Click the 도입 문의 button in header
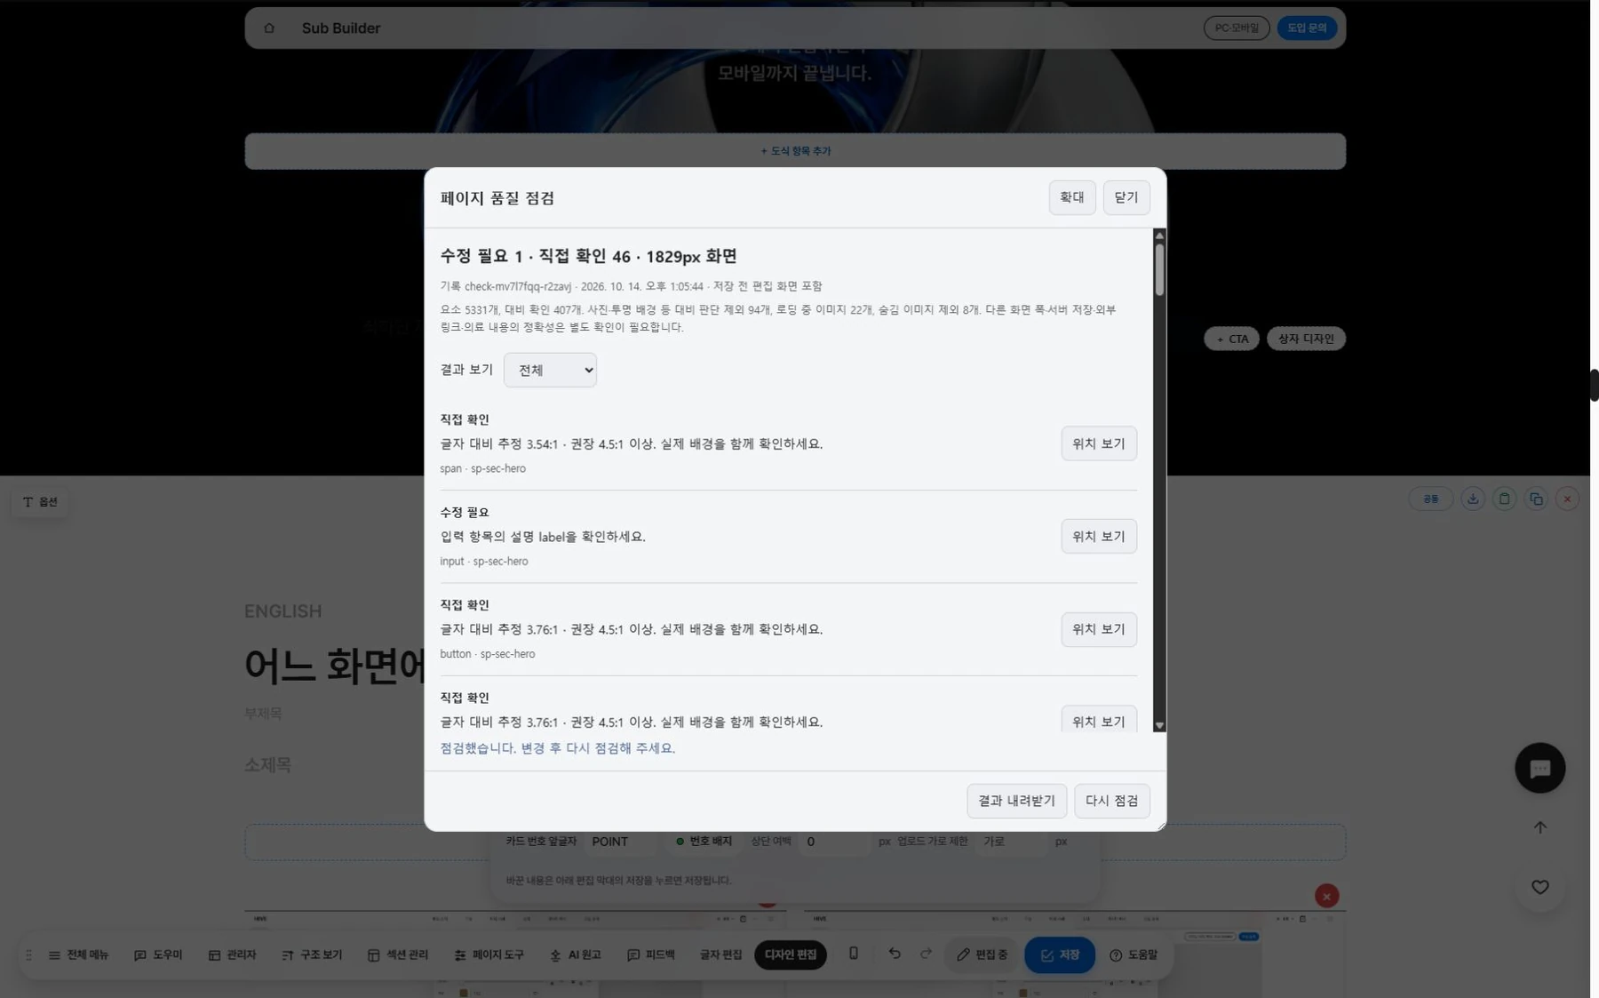Viewport: 1599px width, 998px height. point(1307,28)
